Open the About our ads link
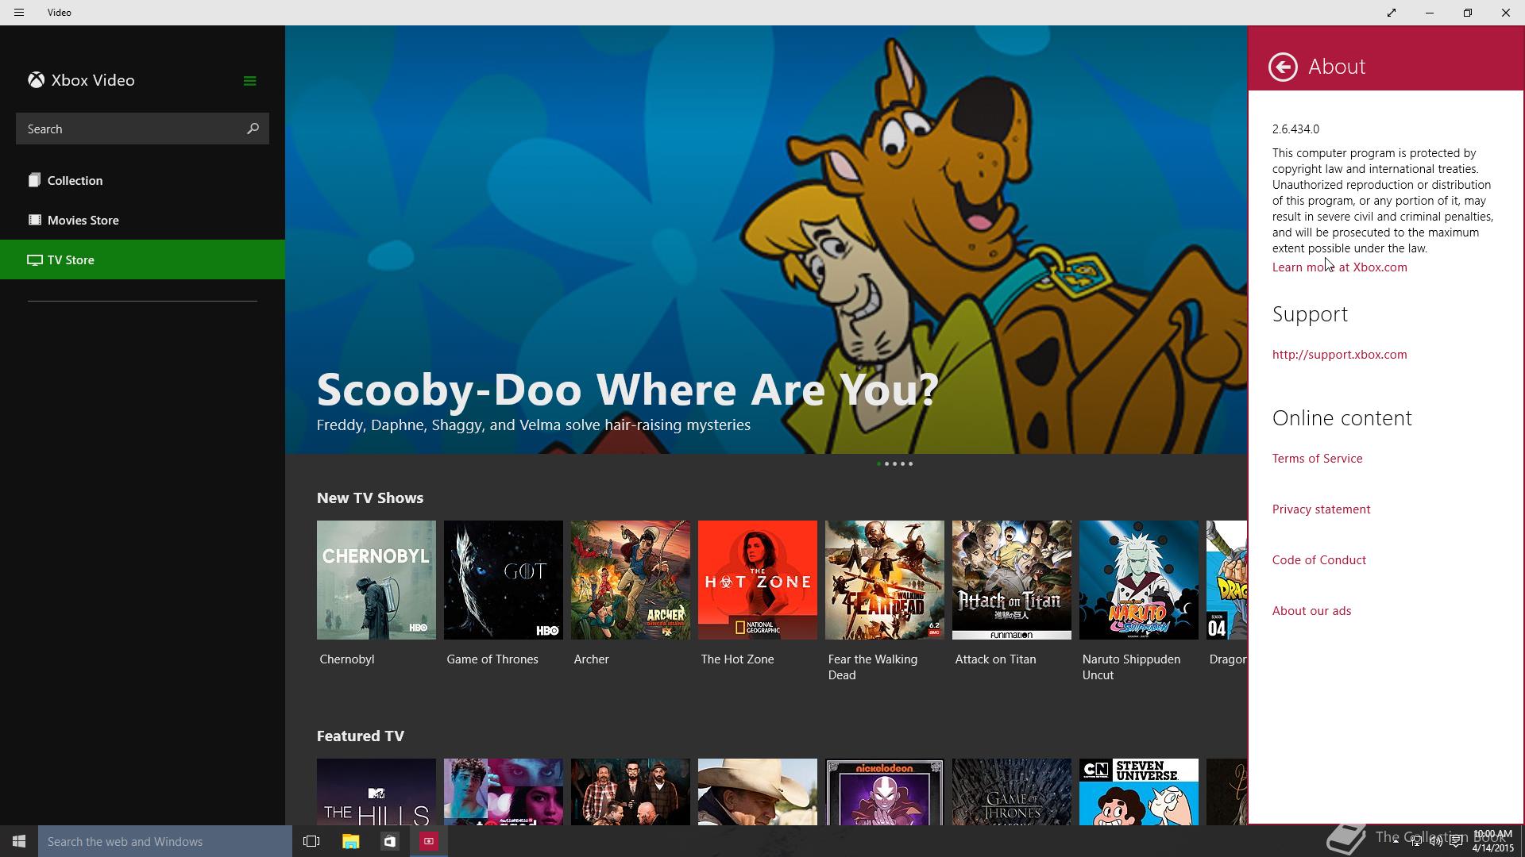Image resolution: width=1525 pixels, height=857 pixels. [x=1311, y=611]
